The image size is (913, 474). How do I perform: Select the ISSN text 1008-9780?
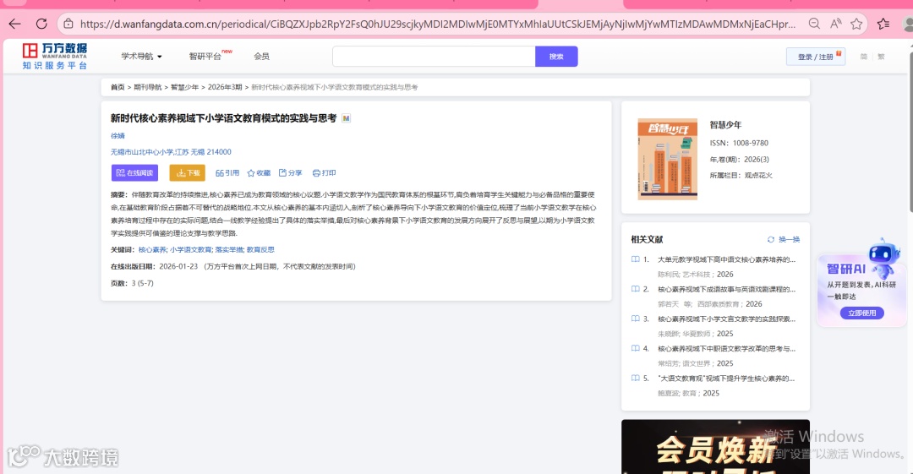tap(751, 143)
